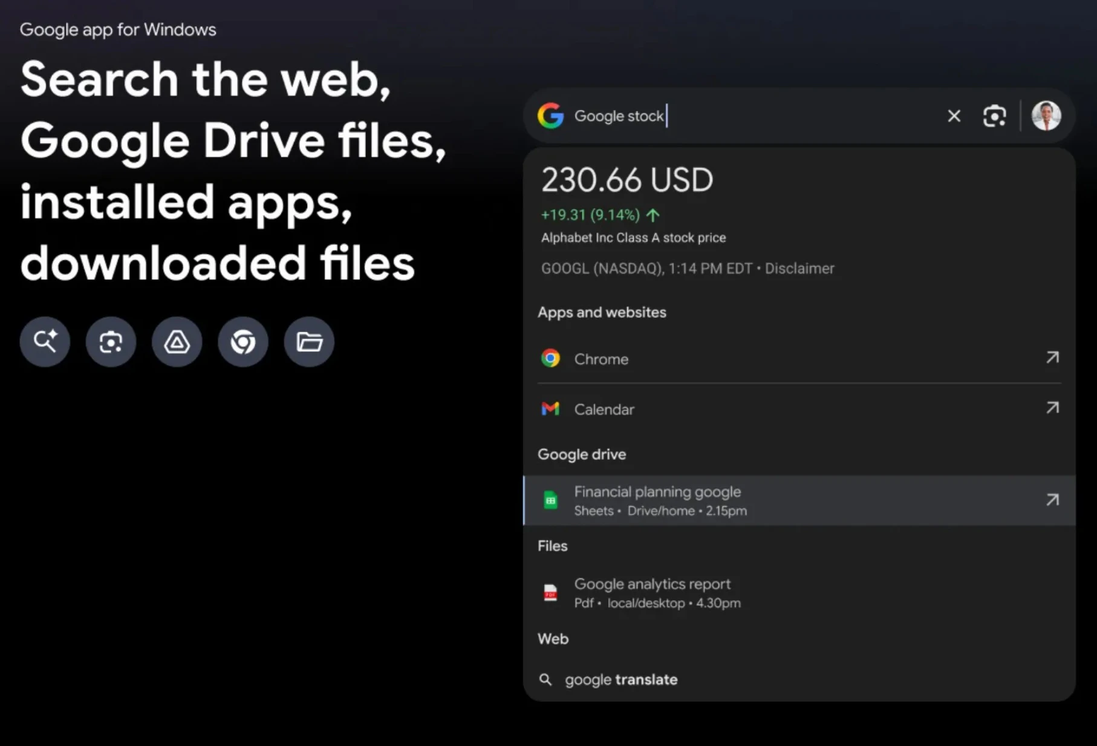Select the Sheets icon next to Financial planning google

[x=551, y=500]
